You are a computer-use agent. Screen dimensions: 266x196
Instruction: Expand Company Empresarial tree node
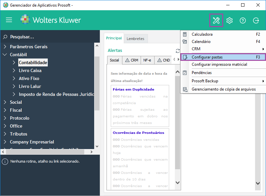(x=5, y=142)
